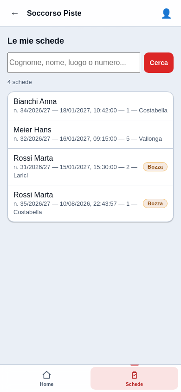
Task: Focus the Cognome, nome search field
Action: [x=74, y=63]
